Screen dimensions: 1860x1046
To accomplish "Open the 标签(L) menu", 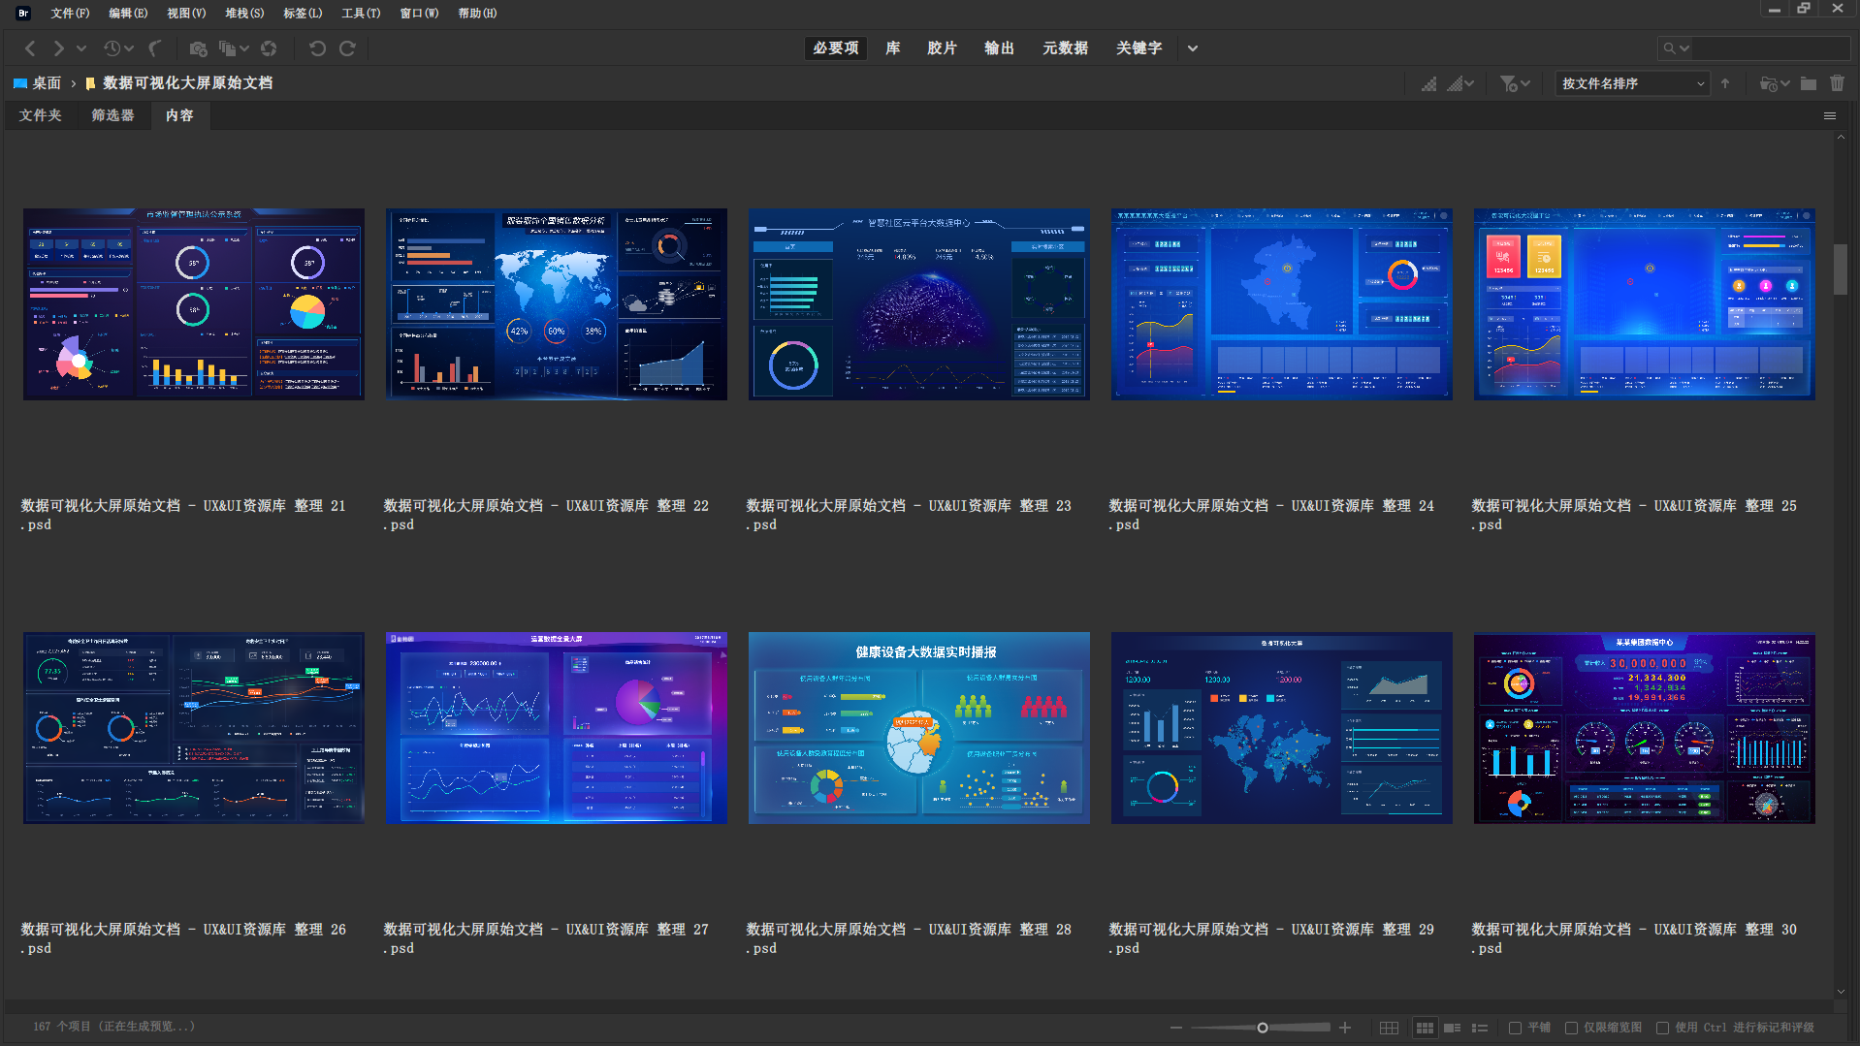I will [x=303, y=14].
